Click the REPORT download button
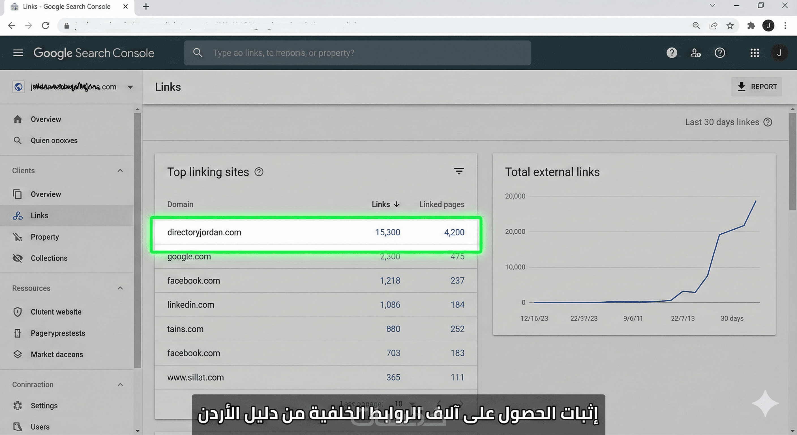The width and height of the screenshot is (797, 435). click(757, 87)
